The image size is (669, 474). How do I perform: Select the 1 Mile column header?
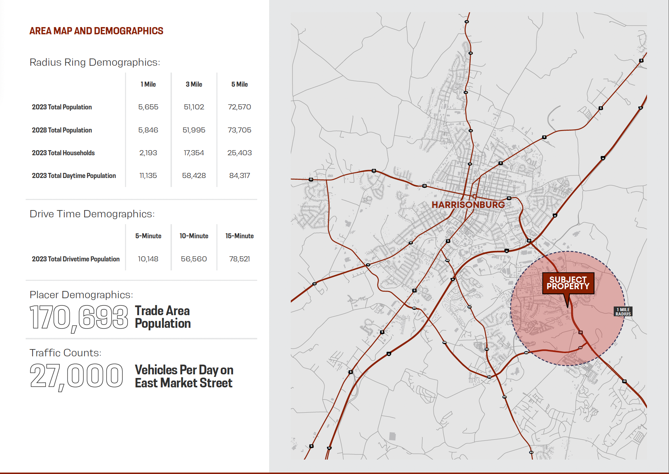pos(148,84)
